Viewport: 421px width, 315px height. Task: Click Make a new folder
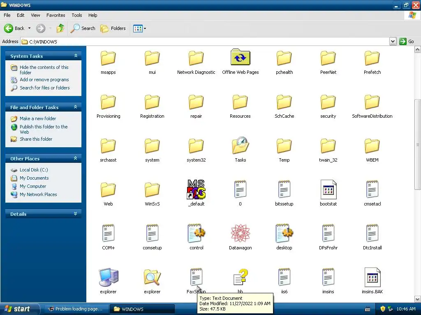coord(38,119)
